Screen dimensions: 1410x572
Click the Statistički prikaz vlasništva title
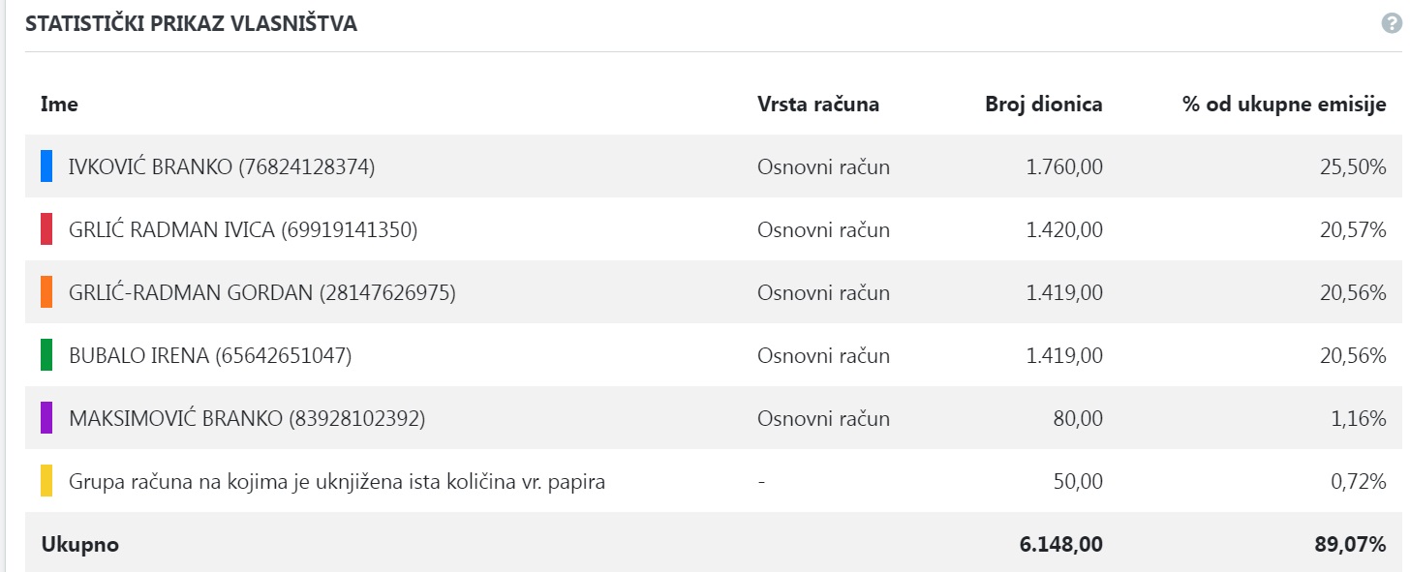point(191,24)
